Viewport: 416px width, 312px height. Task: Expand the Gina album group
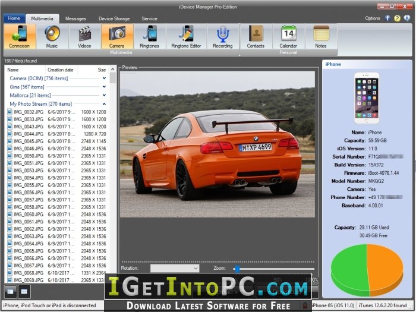coord(104,87)
